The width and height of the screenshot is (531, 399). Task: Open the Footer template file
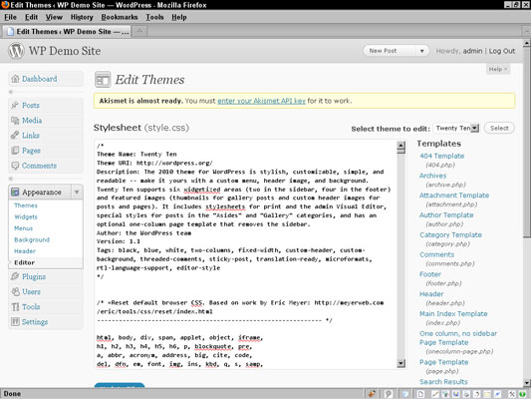tap(430, 274)
